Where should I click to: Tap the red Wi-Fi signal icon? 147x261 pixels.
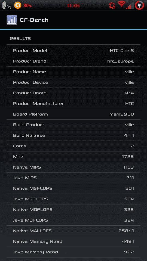pyautogui.click(x=121, y=4)
